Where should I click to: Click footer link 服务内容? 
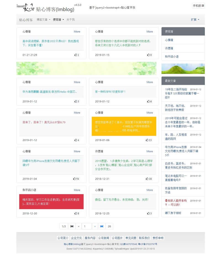coord(90,238)
